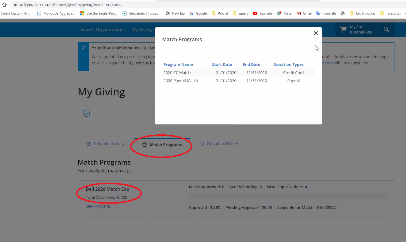Open the My Cart shopping cart icon
The height and width of the screenshot is (242, 406).
click(x=343, y=29)
